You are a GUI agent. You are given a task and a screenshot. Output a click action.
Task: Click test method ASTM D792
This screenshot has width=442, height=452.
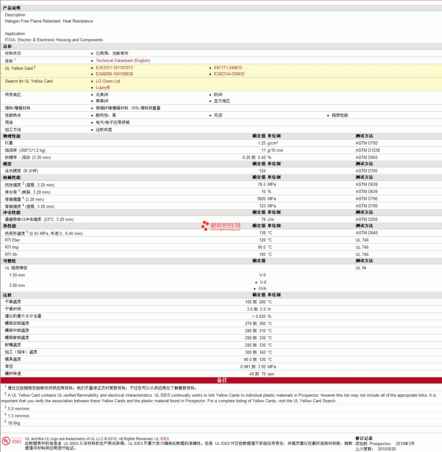click(x=367, y=143)
